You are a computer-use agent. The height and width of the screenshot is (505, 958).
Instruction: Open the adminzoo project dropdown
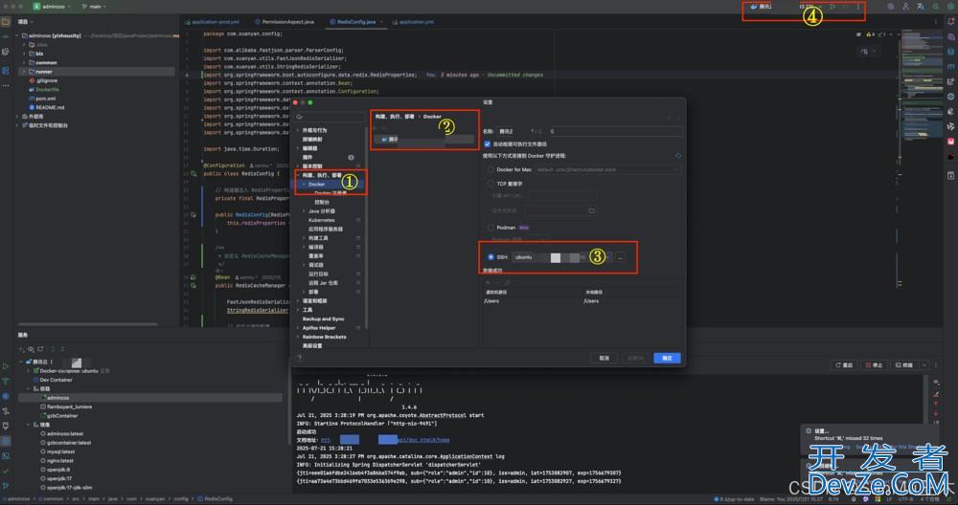(x=52, y=6)
